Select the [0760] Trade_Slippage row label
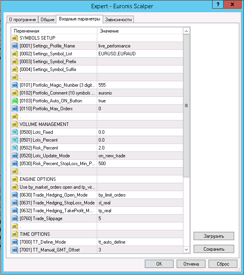The height and width of the screenshot is (275, 244). point(41,219)
